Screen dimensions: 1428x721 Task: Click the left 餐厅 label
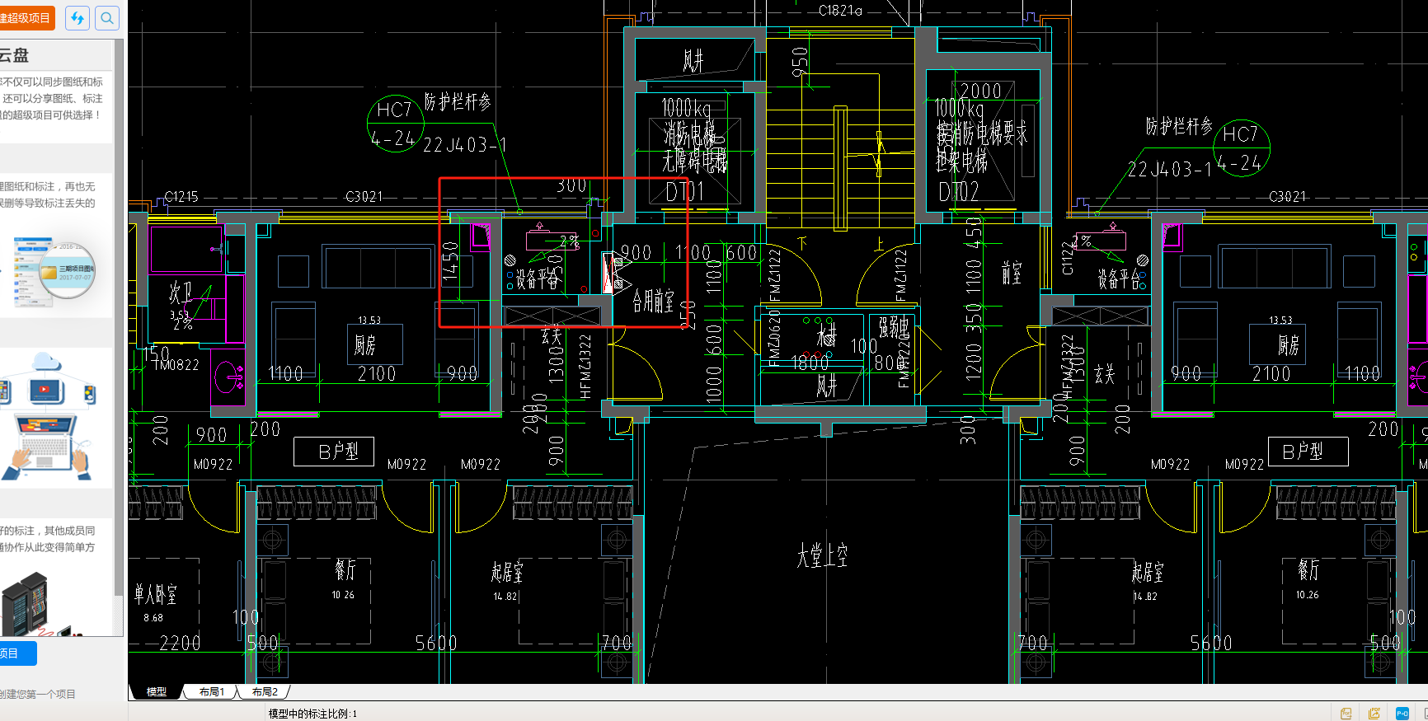345,569
